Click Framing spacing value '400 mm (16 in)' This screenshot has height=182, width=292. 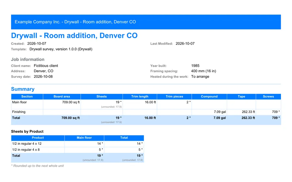pyautogui.click(x=203, y=71)
